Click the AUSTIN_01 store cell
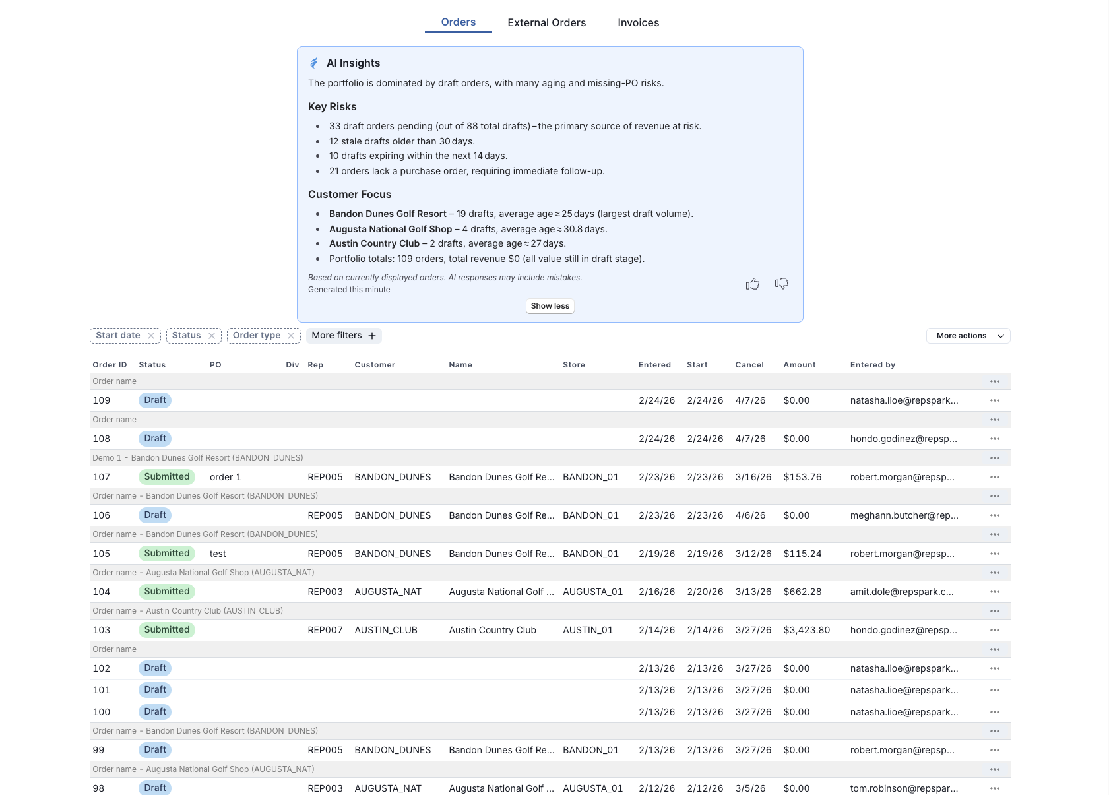The height and width of the screenshot is (795, 1109). [588, 630]
